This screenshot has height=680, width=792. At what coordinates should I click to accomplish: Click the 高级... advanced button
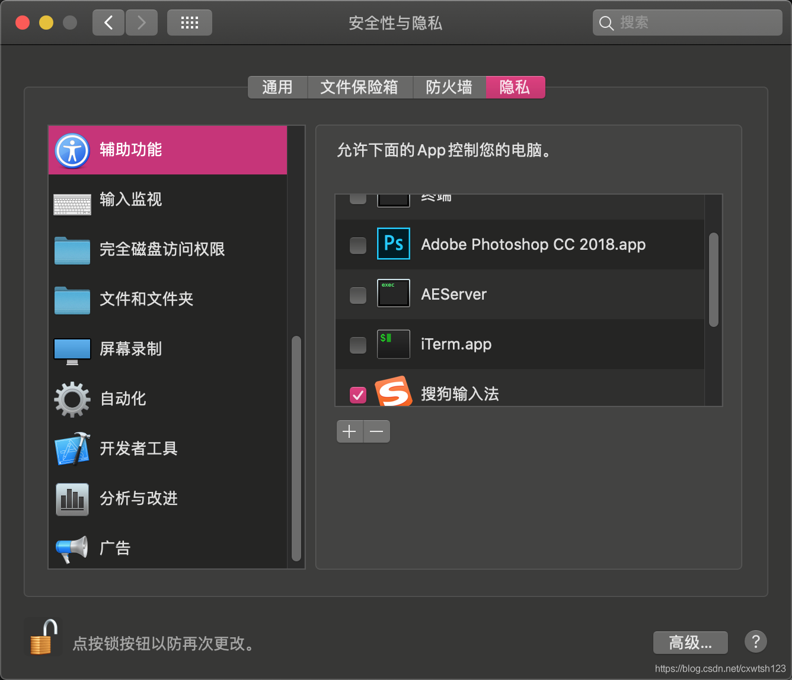(690, 642)
